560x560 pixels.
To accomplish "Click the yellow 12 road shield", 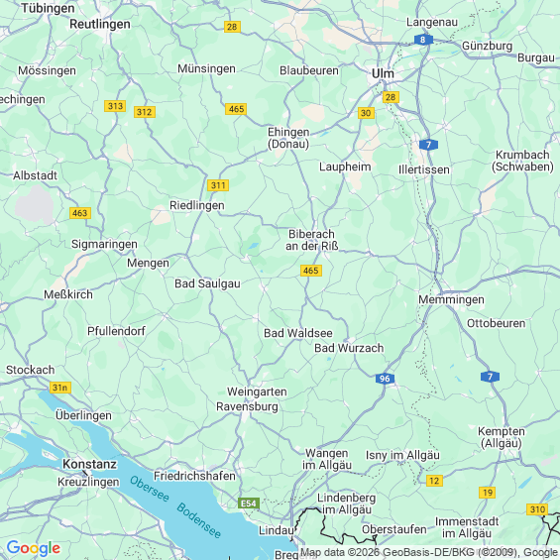I will tap(434, 481).
